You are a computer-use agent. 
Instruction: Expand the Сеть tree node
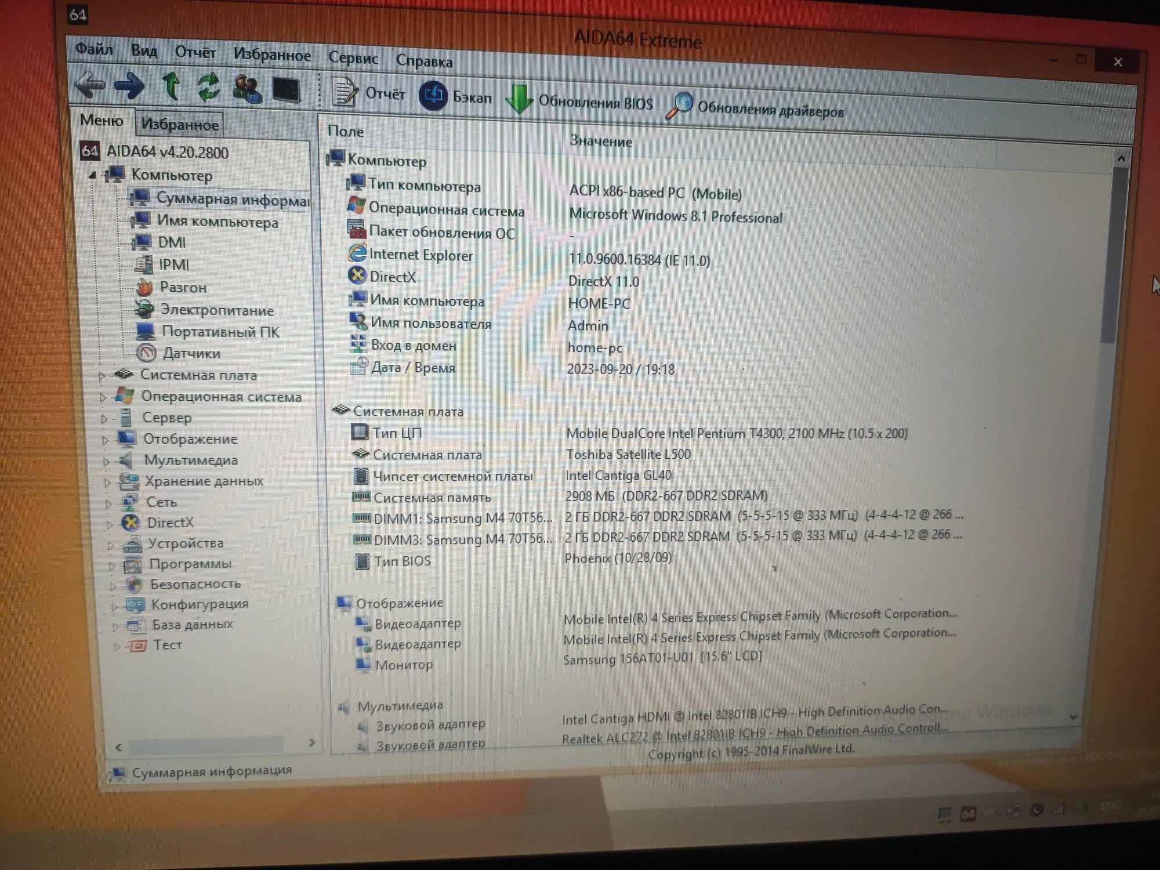[x=108, y=503]
